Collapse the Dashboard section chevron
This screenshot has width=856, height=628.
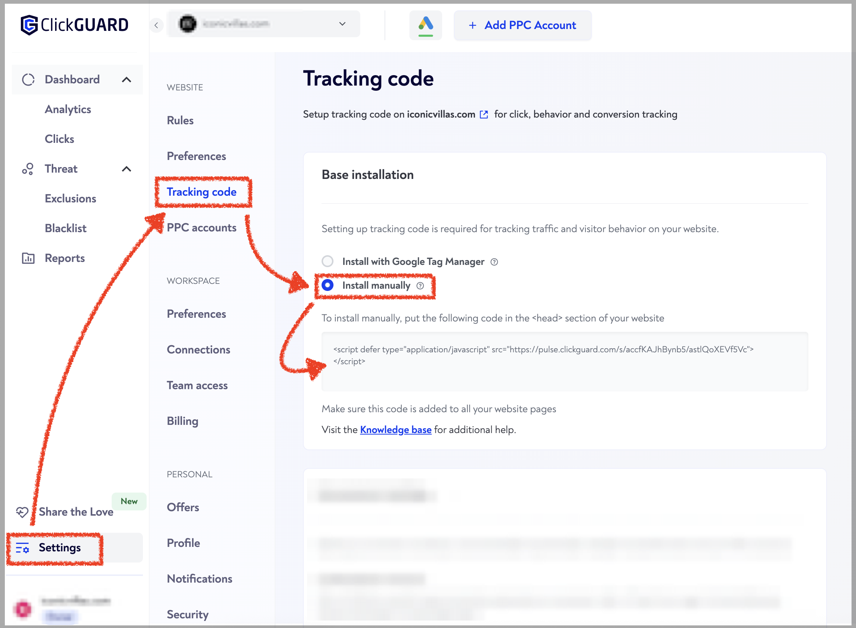click(x=127, y=80)
